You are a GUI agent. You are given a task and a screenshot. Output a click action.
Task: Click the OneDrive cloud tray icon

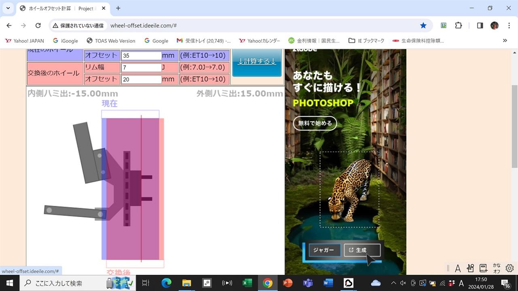(x=376, y=283)
